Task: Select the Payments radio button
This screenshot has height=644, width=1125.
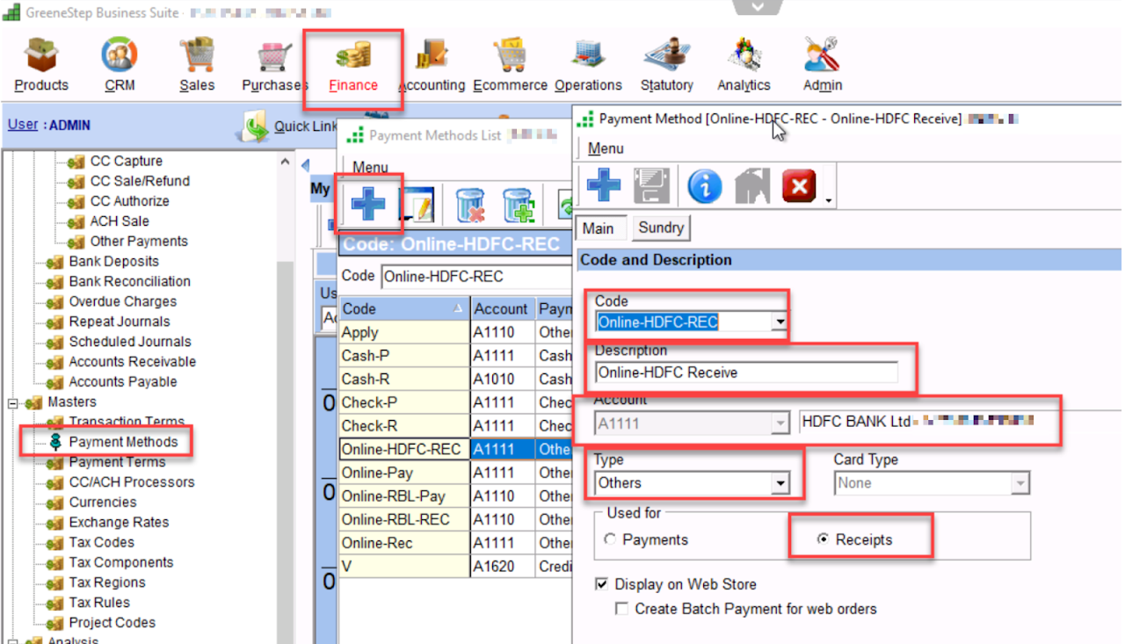Action: (x=611, y=540)
